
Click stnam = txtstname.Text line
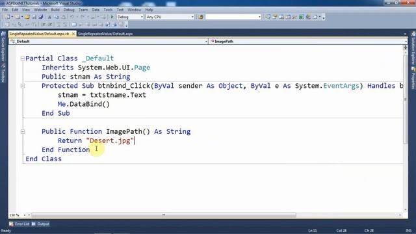[x=102, y=95]
